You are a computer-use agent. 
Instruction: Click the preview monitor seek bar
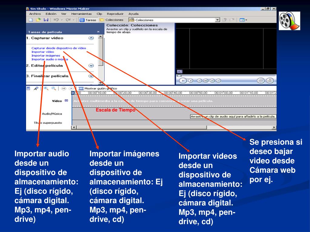(226, 76)
